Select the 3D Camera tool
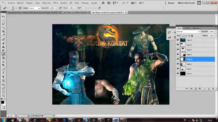218x122 pixels. (x=3, y=88)
